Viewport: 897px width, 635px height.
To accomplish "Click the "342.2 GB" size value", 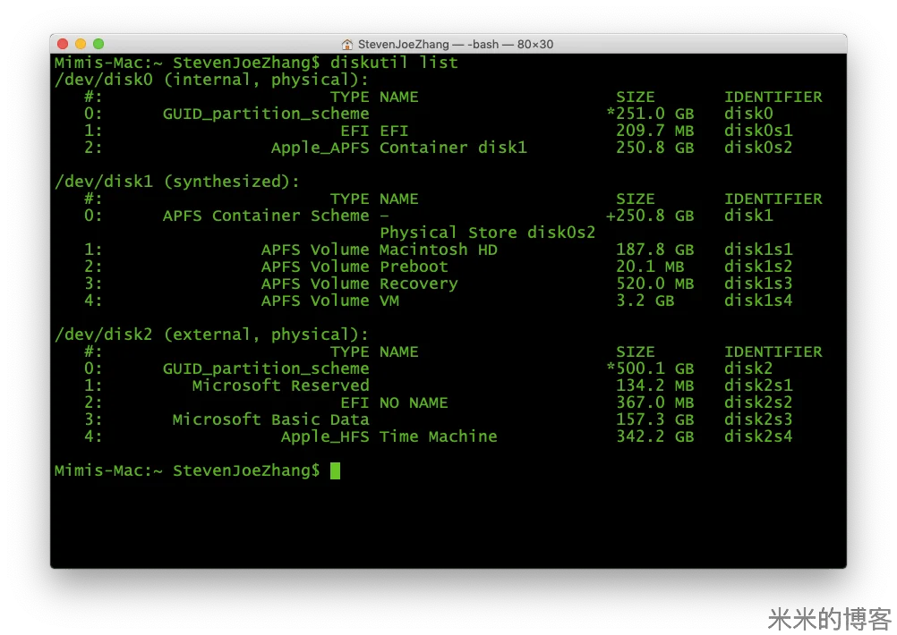I will tap(655, 436).
